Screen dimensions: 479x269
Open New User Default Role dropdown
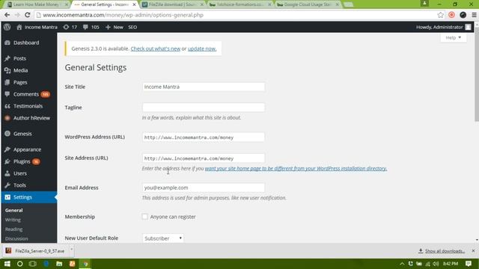[x=163, y=238]
